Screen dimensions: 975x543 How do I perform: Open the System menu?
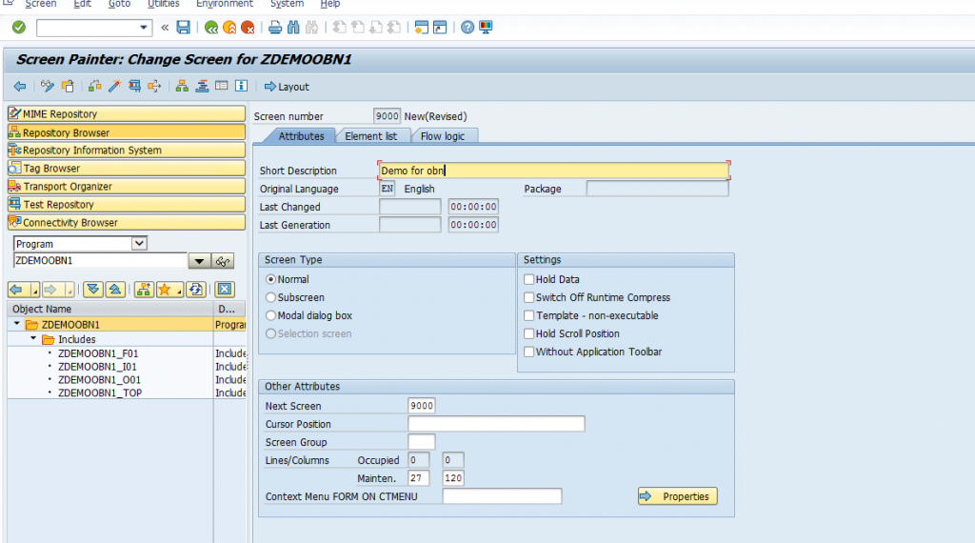point(287,5)
